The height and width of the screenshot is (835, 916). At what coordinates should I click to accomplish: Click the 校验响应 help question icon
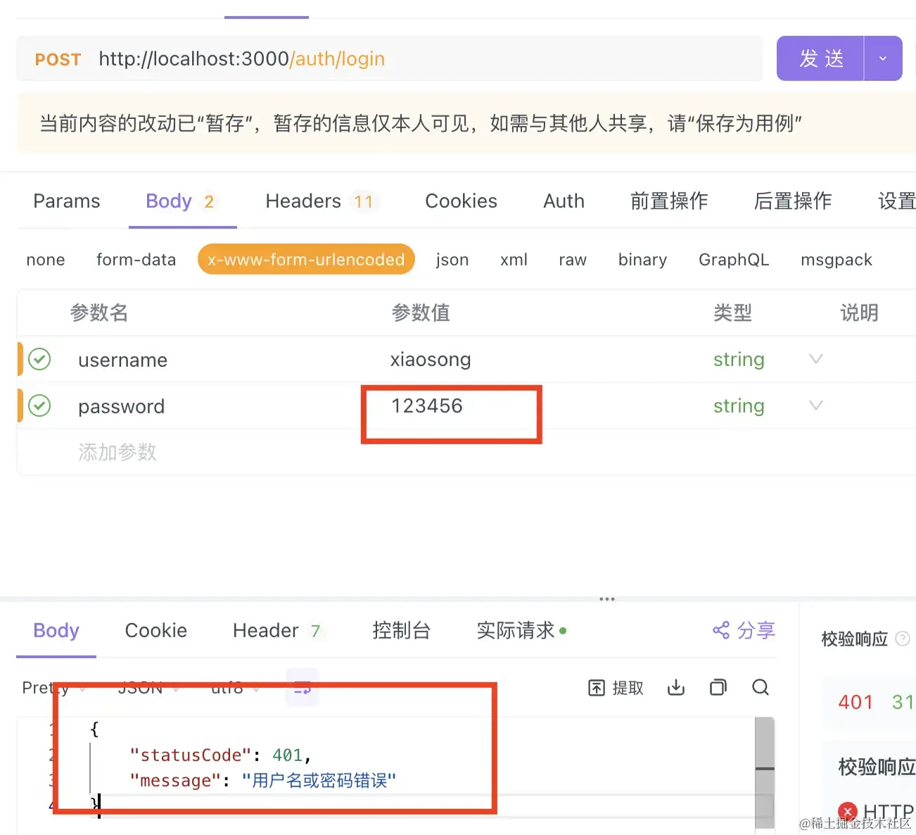point(903,639)
